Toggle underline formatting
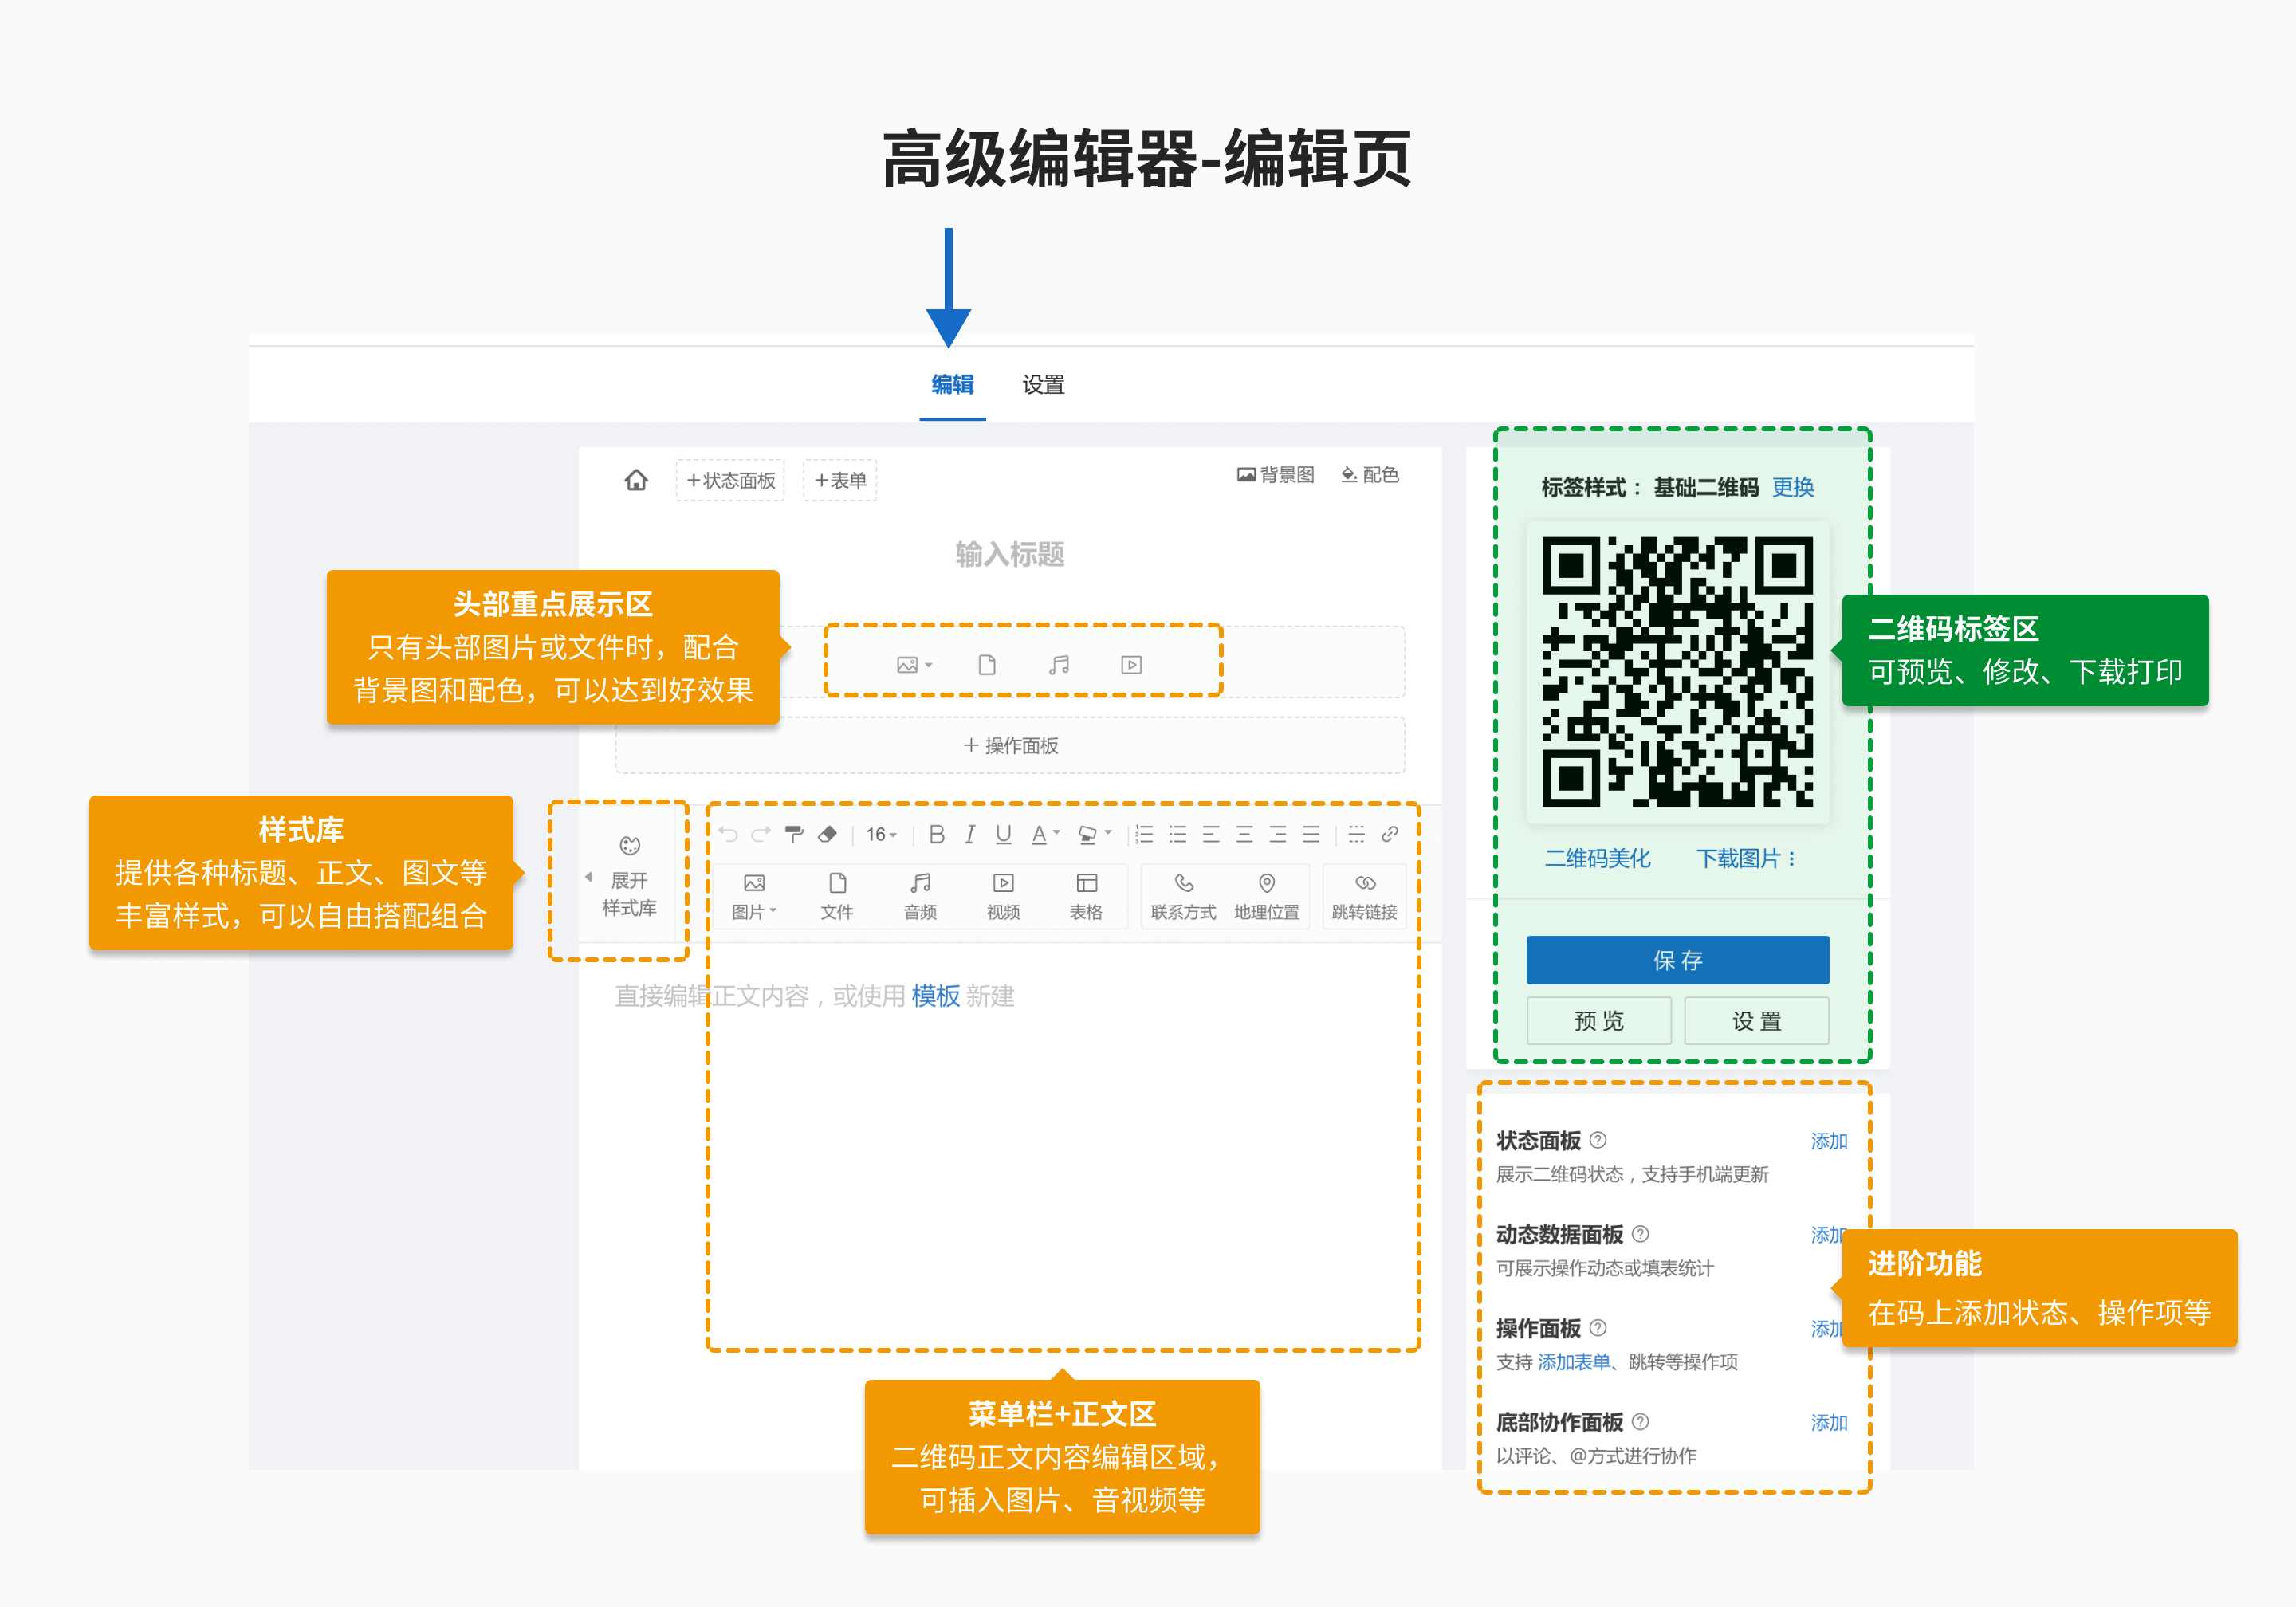This screenshot has height=1607, width=2296. (x=1003, y=834)
